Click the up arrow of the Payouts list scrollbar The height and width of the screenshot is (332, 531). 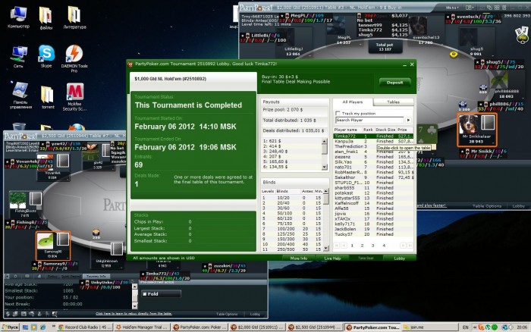325,141
